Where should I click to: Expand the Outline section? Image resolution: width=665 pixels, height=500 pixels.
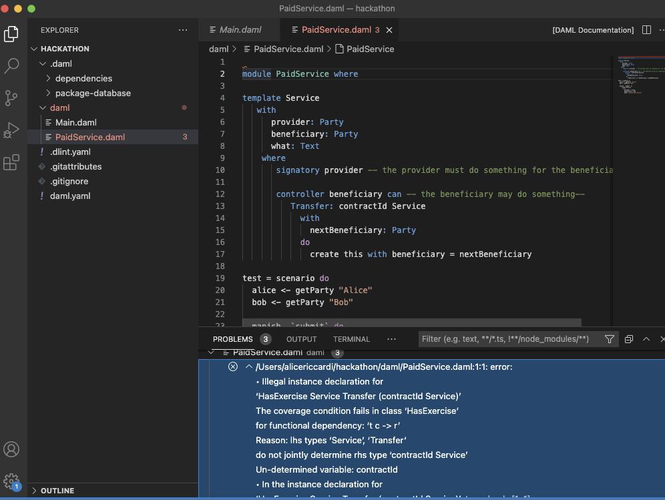pyautogui.click(x=57, y=491)
